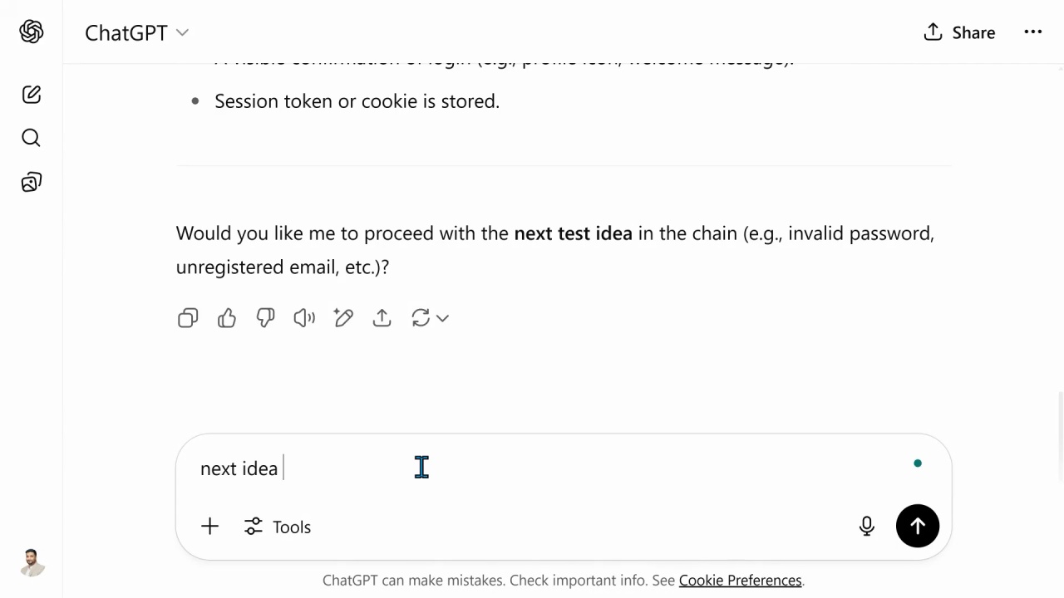Share this response via upload icon
1064x598 pixels.
click(382, 318)
